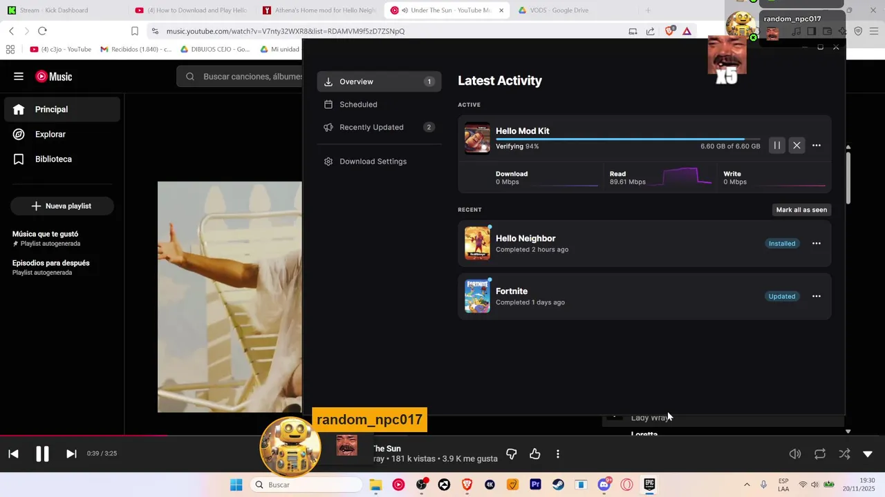Like the current song
The width and height of the screenshot is (885, 497).
[535, 454]
